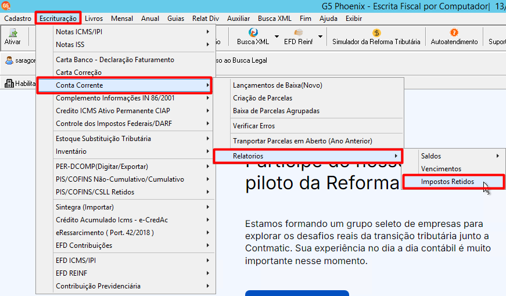Select EFD REINF menu entry
Screen dimensions: 506x296
click(125, 273)
